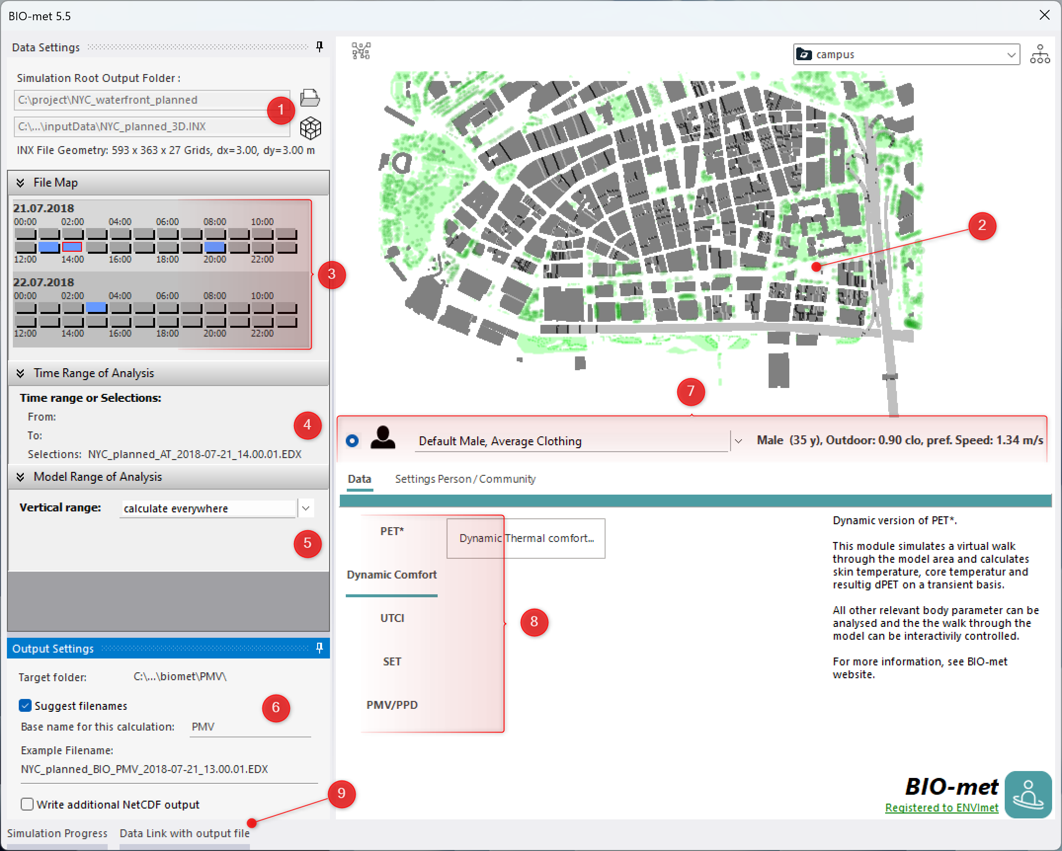Click the base name PMV input field
Image resolution: width=1062 pixels, height=851 pixels.
[249, 727]
